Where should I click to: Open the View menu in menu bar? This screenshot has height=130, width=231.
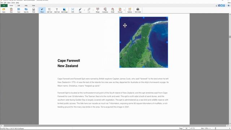[x=9, y=3]
